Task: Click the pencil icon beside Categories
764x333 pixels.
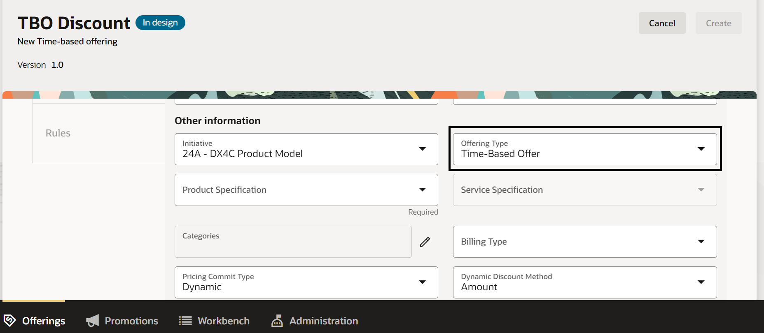Action: tap(425, 242)
